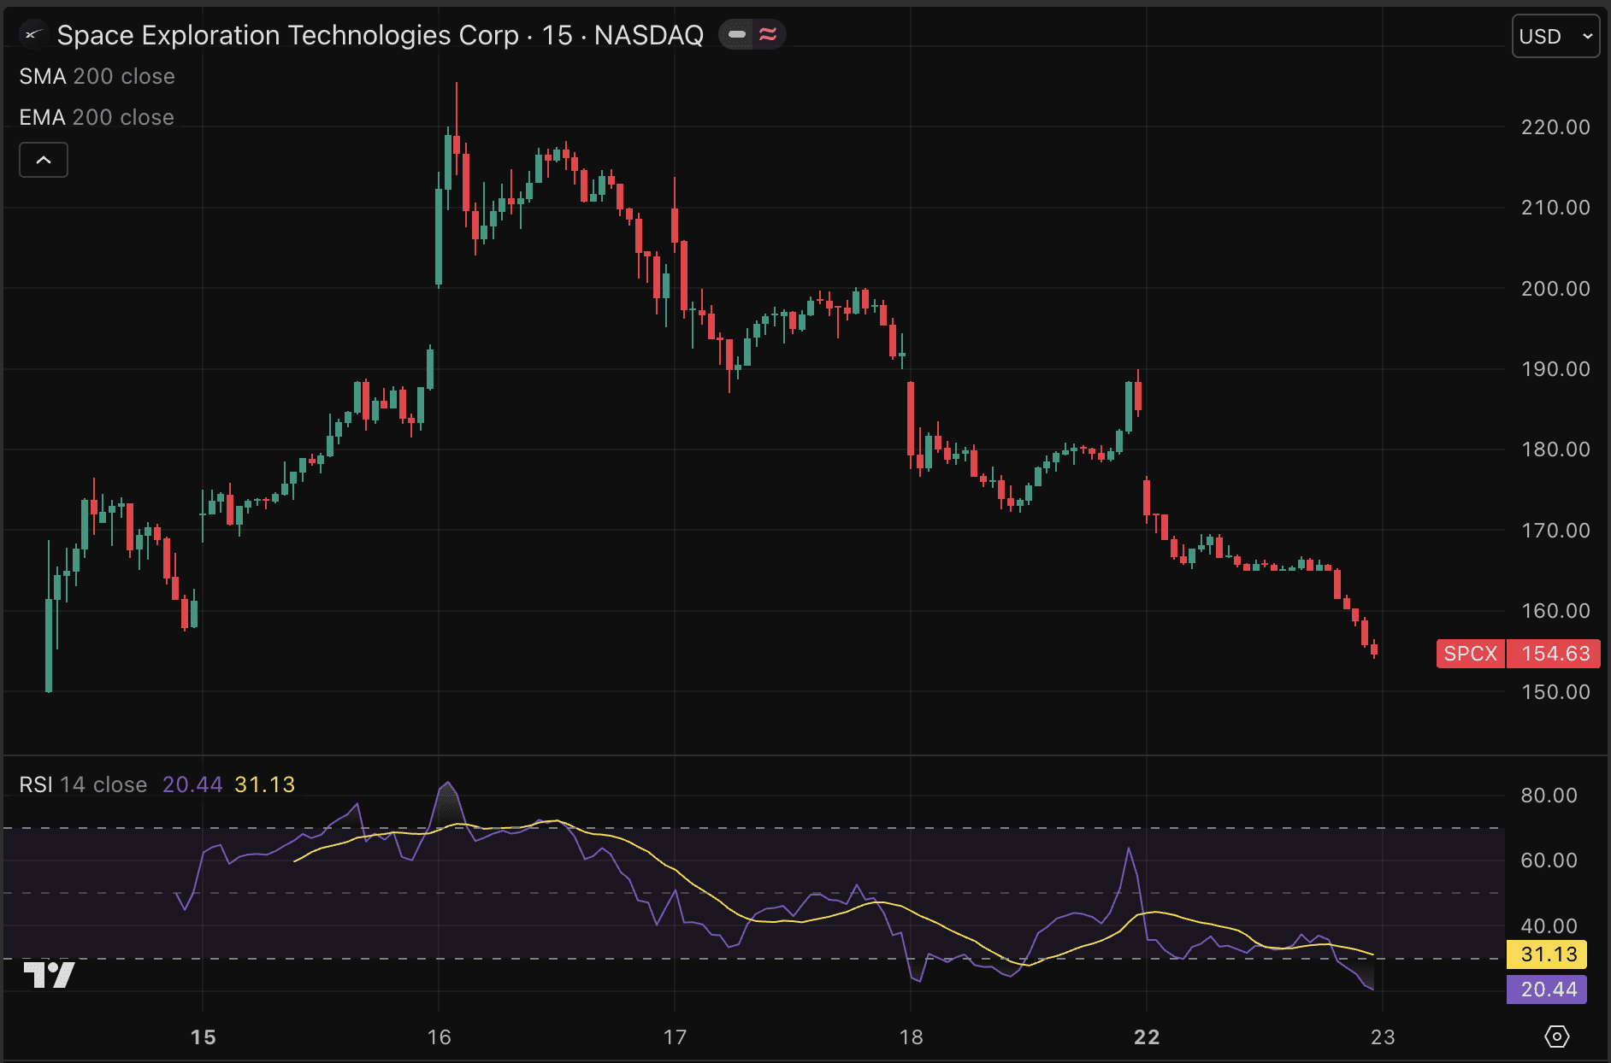The width and height of the screenshot is (1611, 1063).
Task: Select the SMA 200 close indicator legend
Action: 97,76
